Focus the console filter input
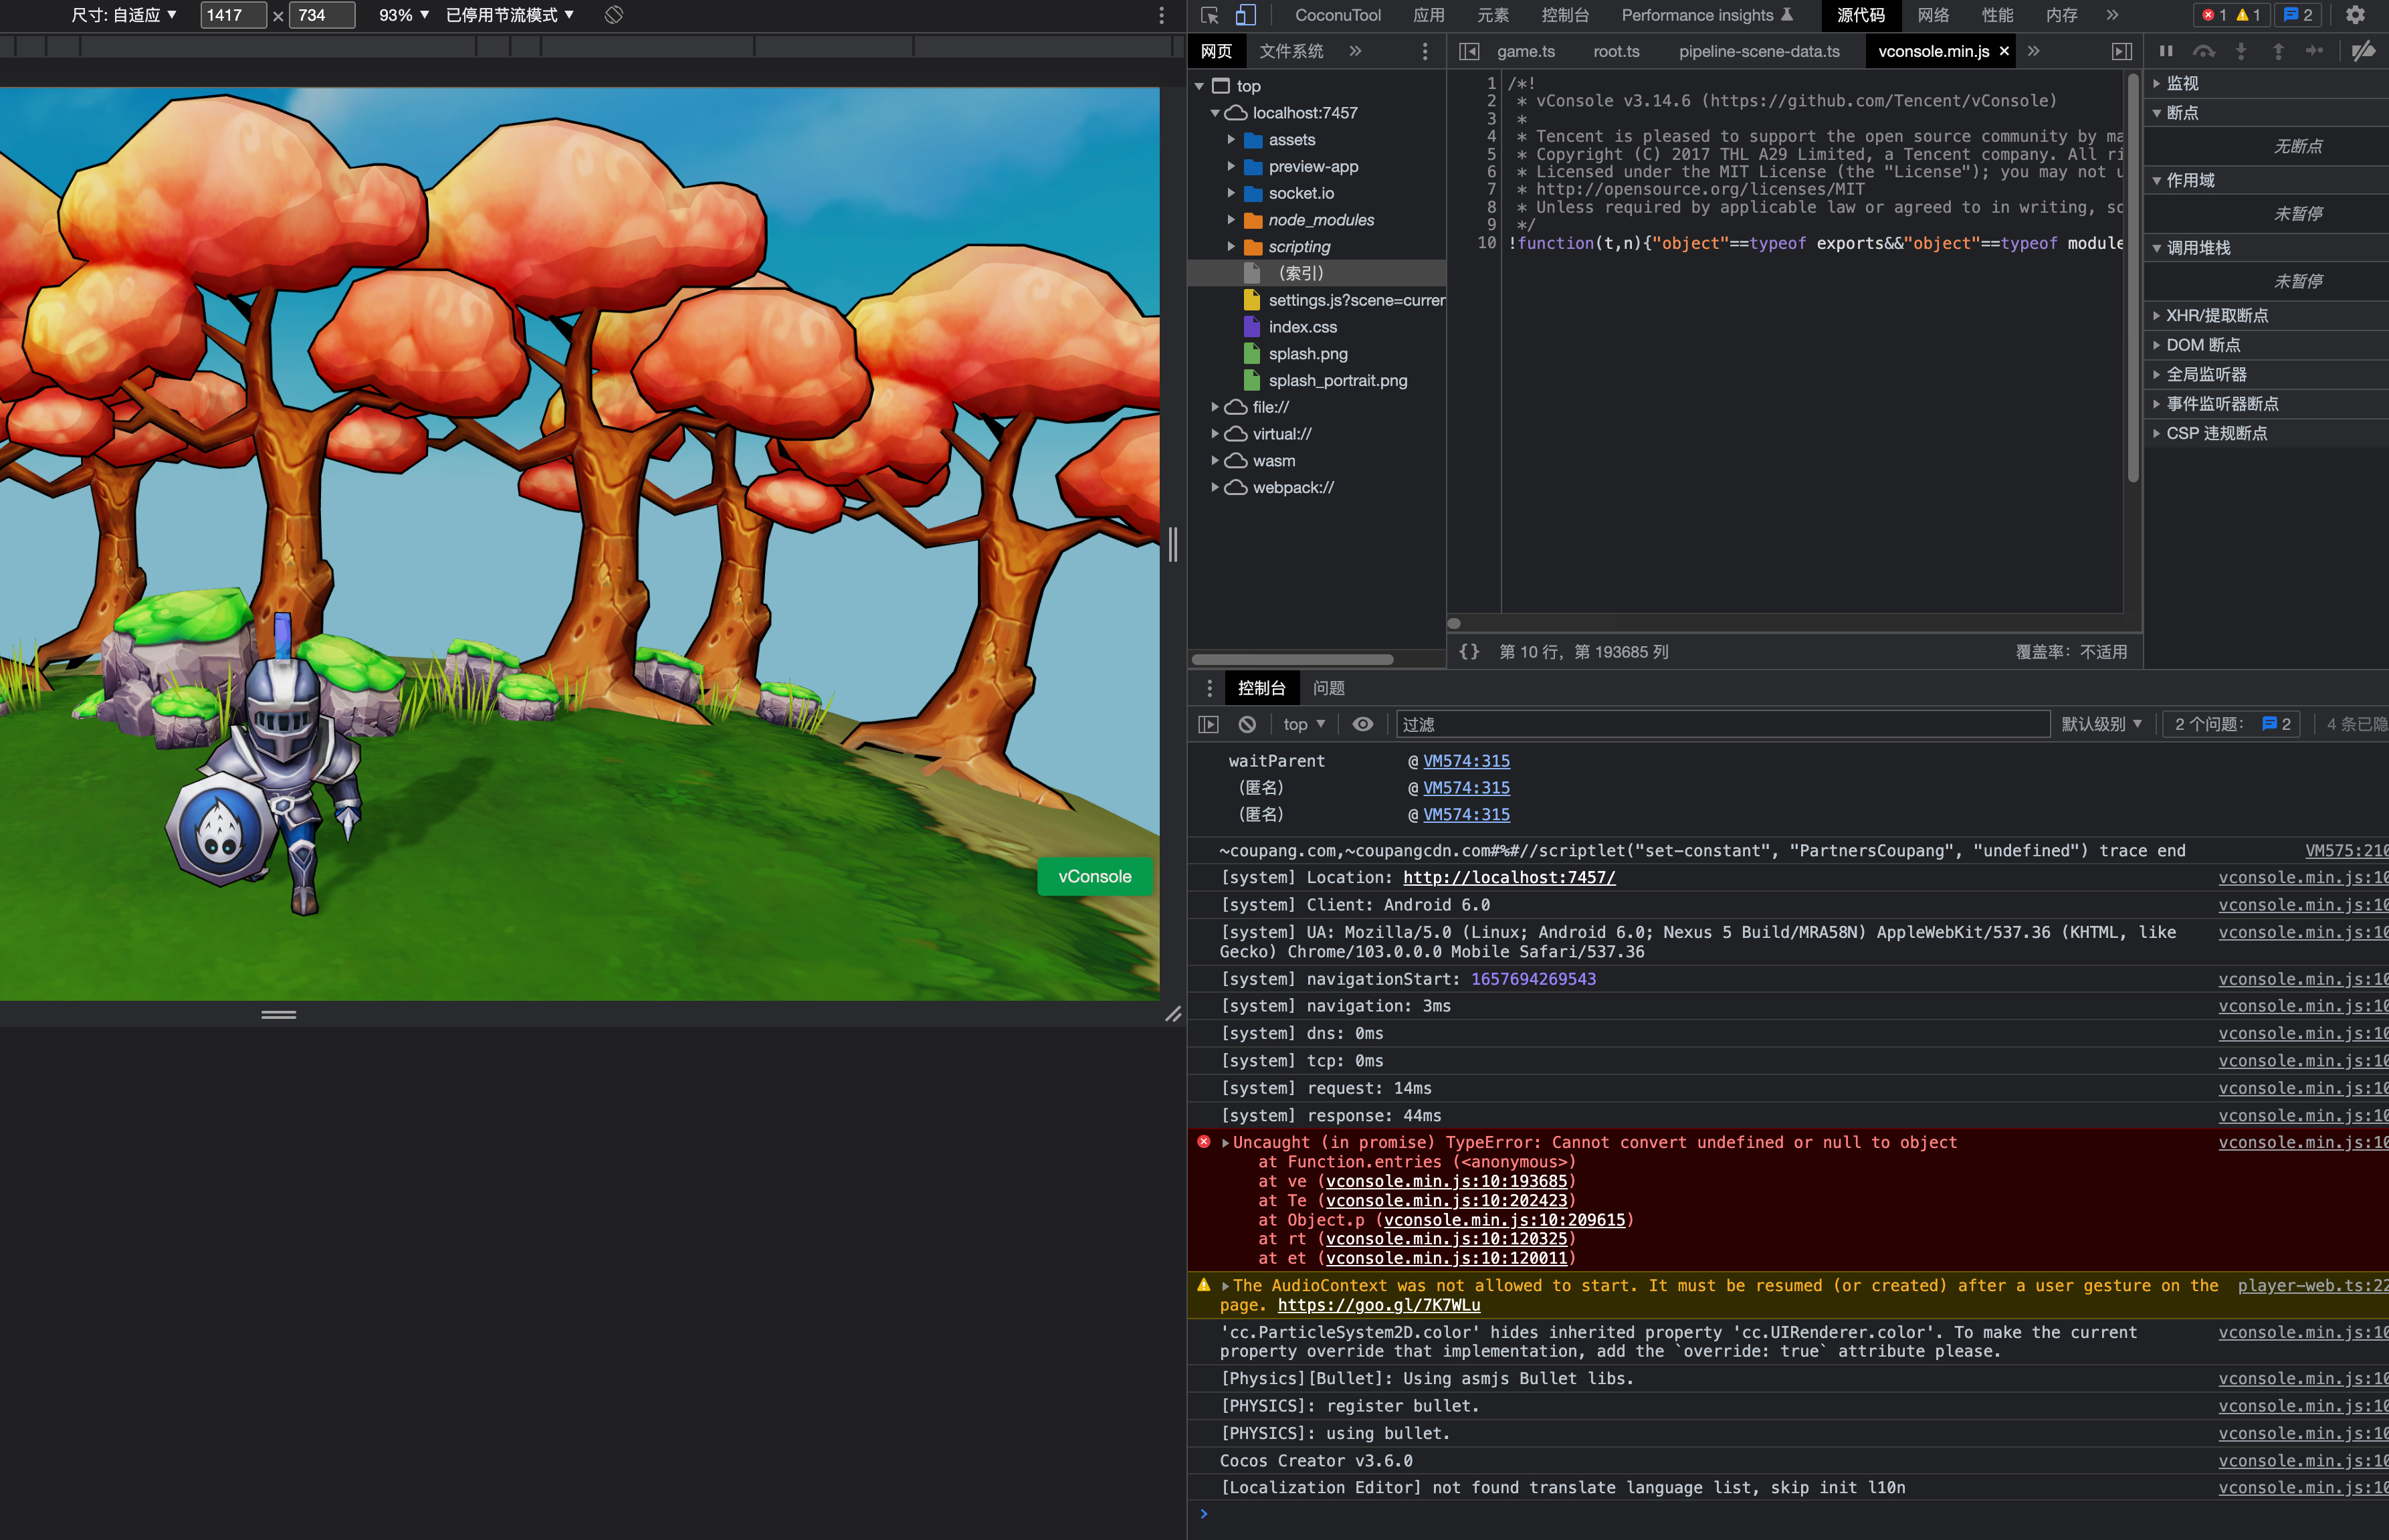 coord(1720,724)
